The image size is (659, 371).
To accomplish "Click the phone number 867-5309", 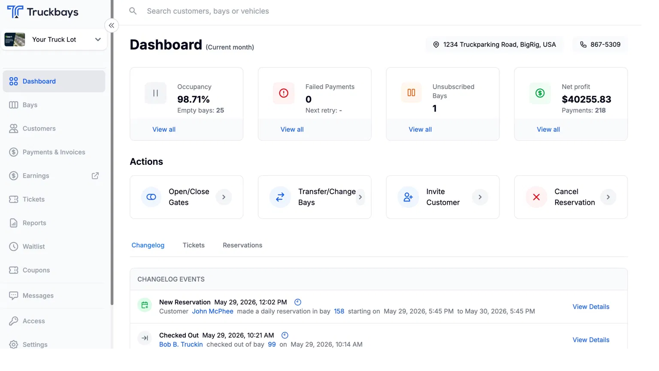I will pyautogui.click(x=605, y=45).
